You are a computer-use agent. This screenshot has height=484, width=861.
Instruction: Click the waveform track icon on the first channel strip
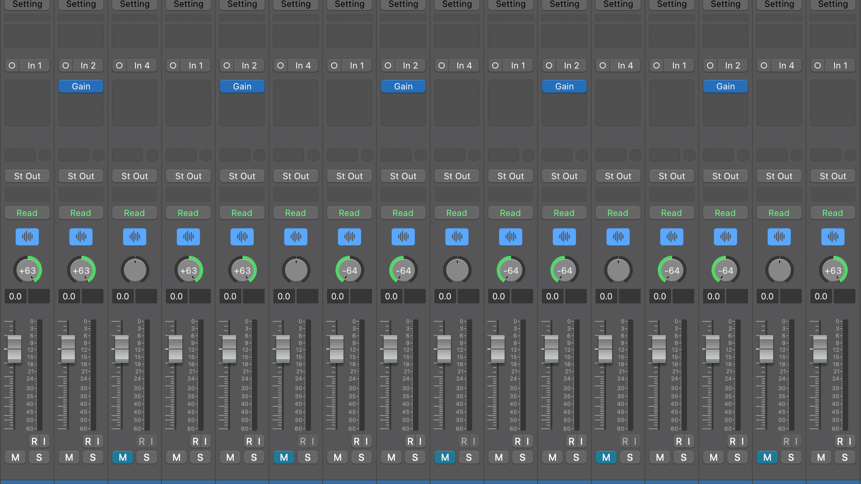point(27,237)
